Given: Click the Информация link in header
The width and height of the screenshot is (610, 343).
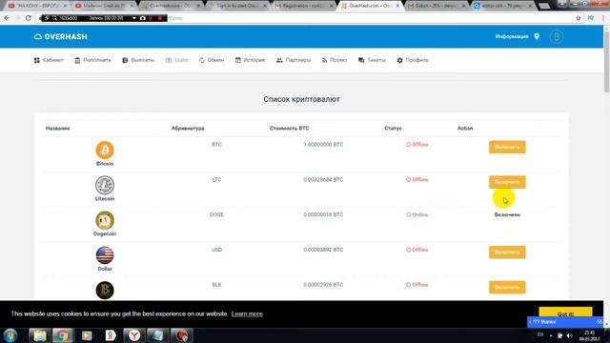Looking at the screenshot, I should coord(512,36).
